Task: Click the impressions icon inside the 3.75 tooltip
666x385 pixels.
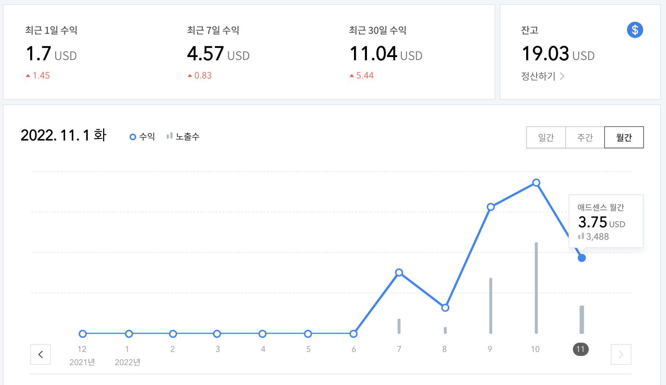Action: [582, 237]
